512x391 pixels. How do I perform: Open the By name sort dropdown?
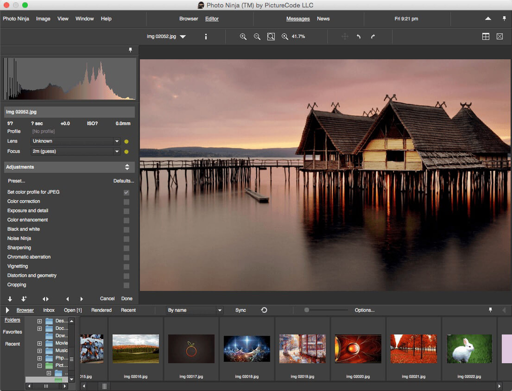tap(194, 310)
